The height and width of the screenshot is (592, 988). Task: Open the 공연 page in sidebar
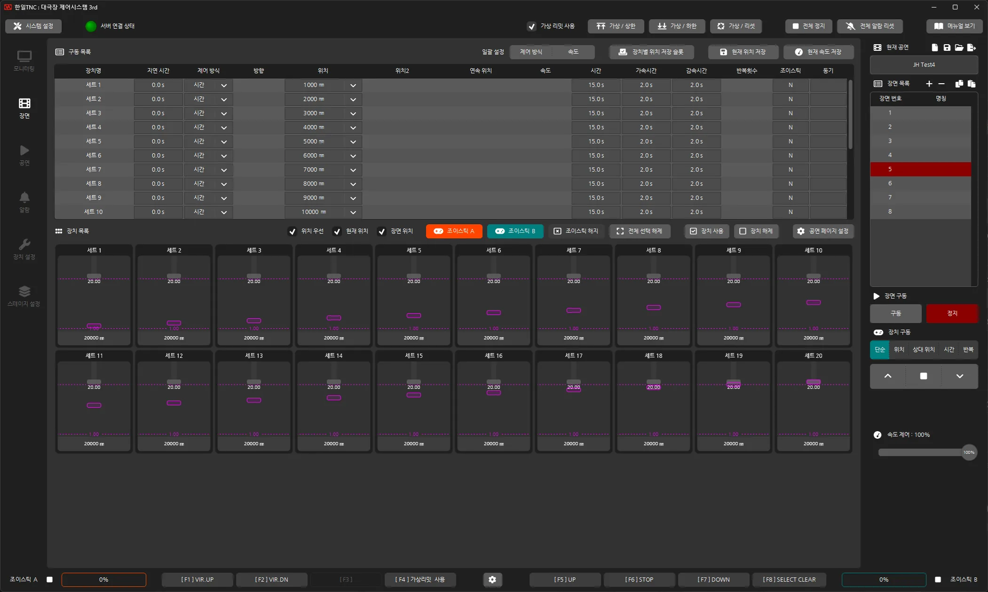tap(24, 155)
